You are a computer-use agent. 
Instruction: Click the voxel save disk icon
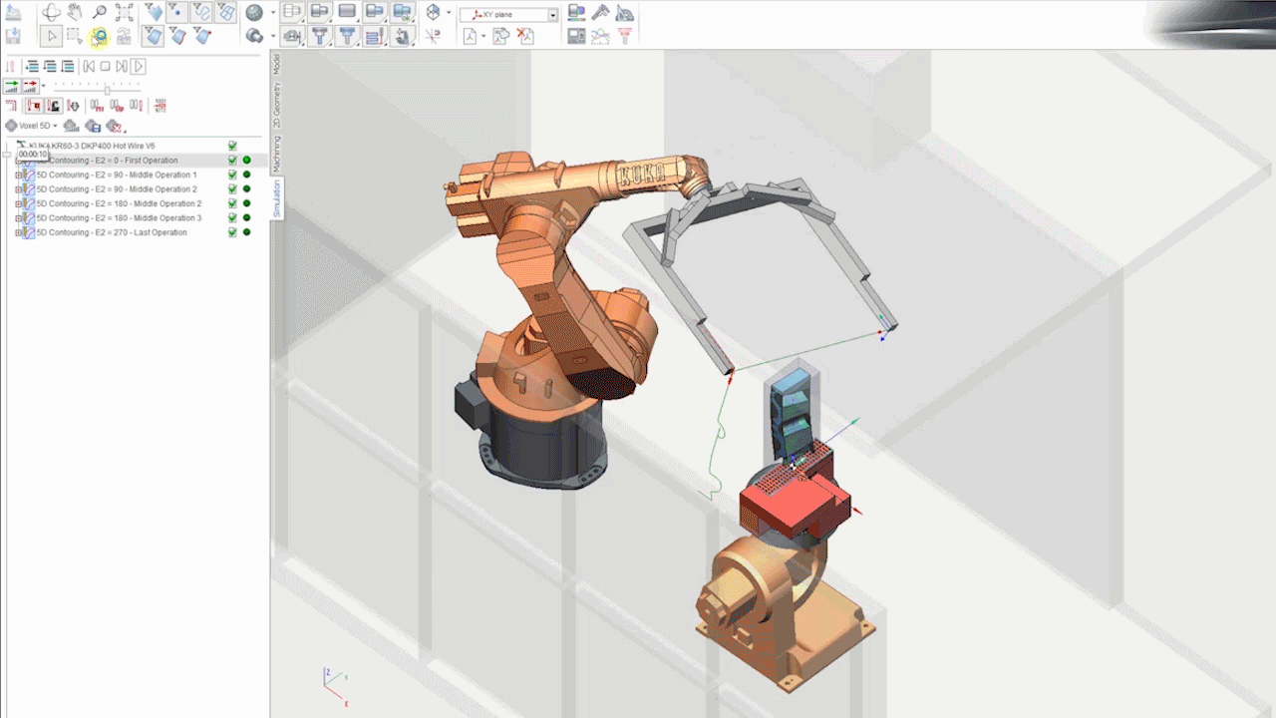[93, 127]
